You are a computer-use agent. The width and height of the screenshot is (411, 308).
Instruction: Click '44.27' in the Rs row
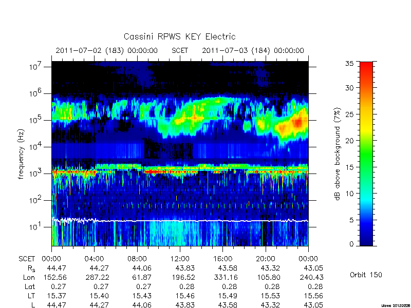click(99, 268)
